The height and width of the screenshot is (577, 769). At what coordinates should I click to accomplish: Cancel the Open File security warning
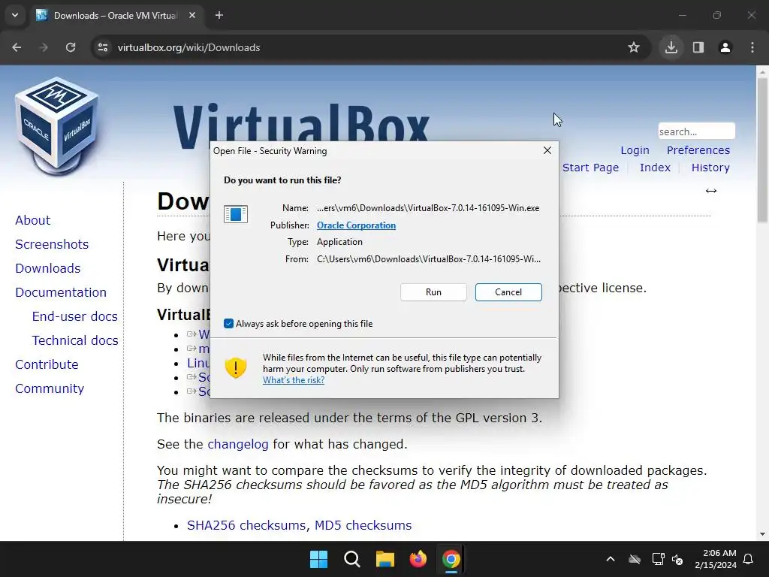point(508,292)
